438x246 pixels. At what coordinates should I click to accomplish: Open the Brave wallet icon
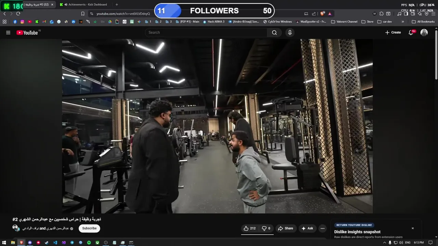(x=413, y=14)
